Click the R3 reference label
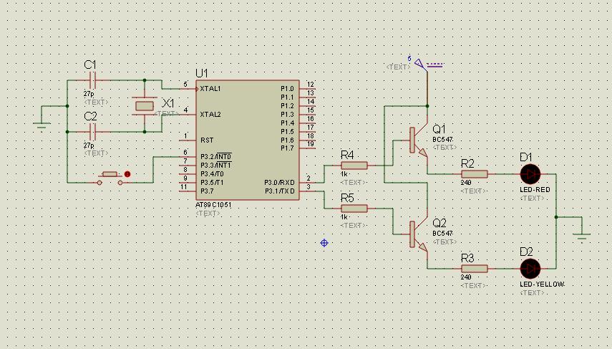 pyautogui.click(x=467, y=258)
